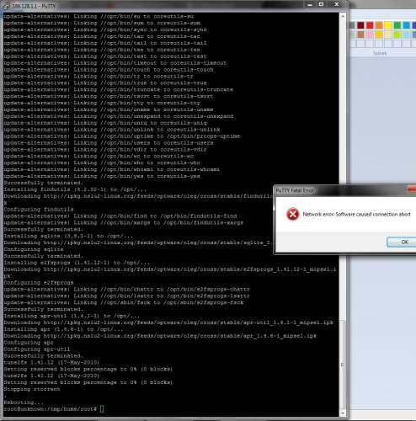
Task: Minimize the PuTTY terminal window
Action: point(309,4)
